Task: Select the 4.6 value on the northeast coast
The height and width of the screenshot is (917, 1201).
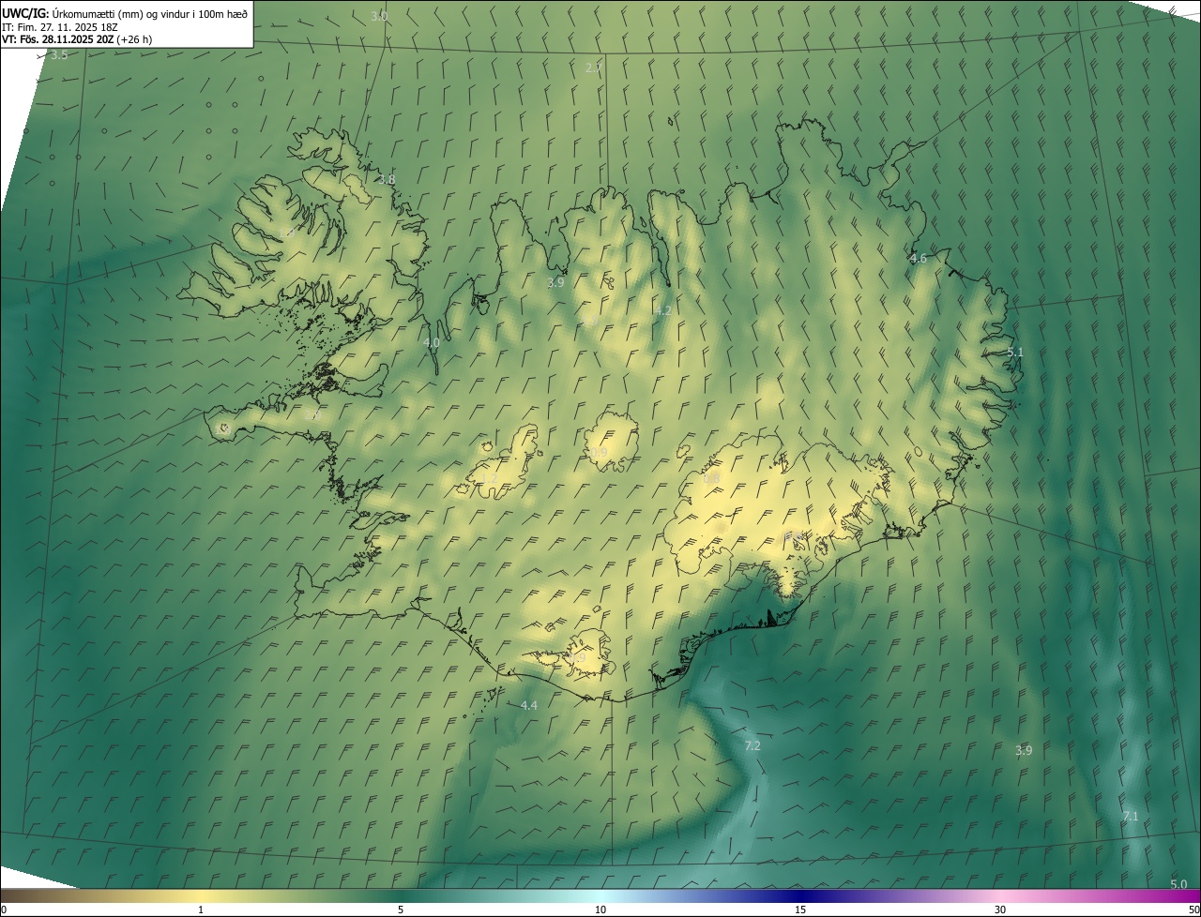Action: click(919, 258)
